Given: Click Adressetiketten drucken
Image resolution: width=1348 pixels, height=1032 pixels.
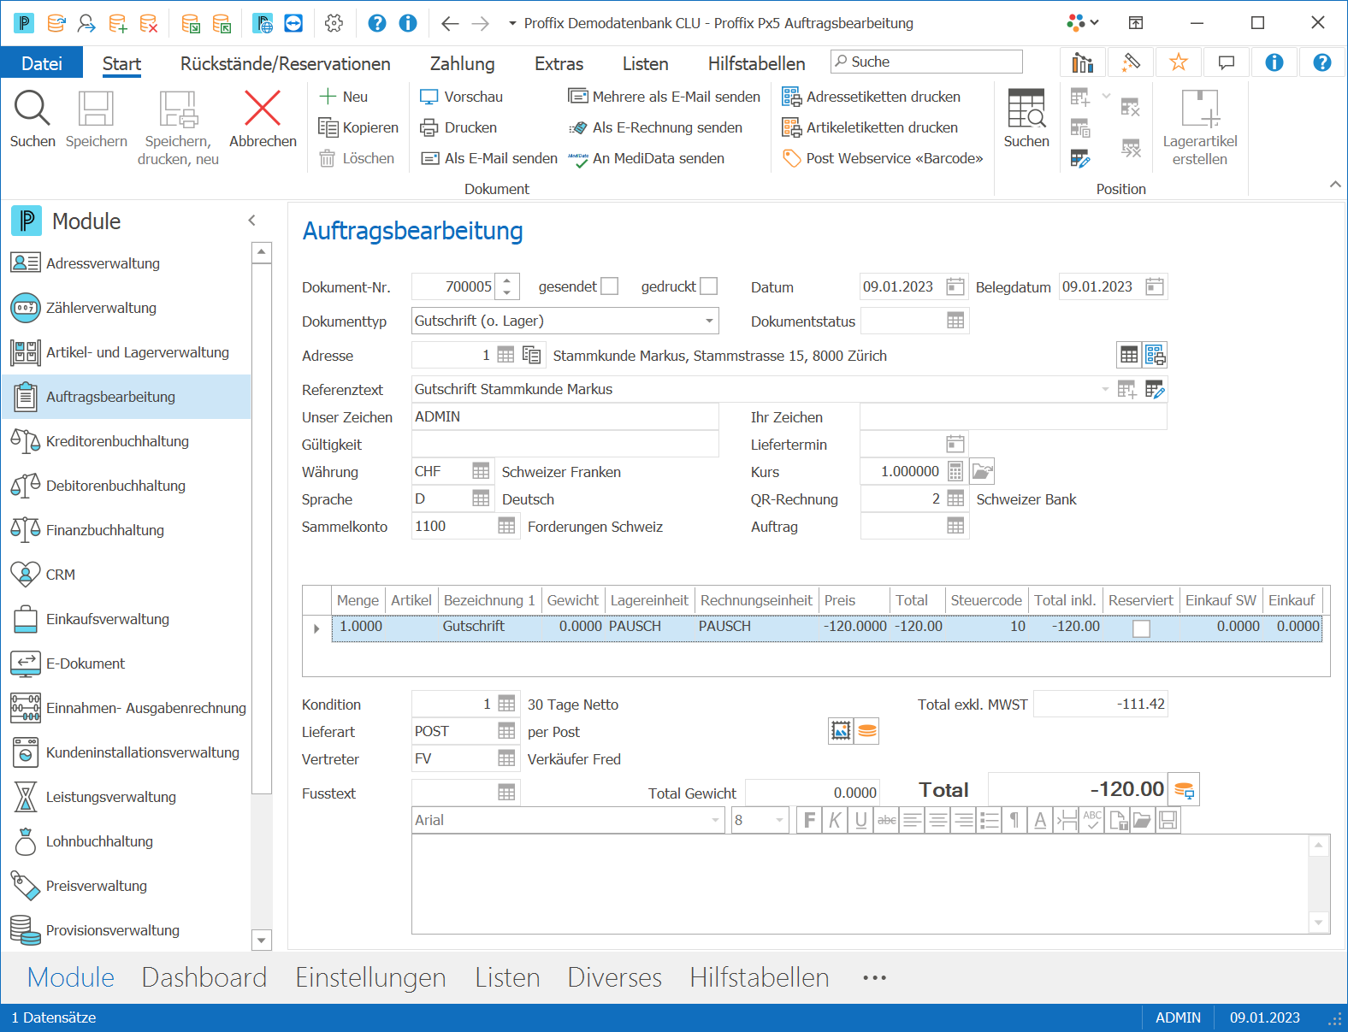Looking at the screenshot, I should [871, 97].
